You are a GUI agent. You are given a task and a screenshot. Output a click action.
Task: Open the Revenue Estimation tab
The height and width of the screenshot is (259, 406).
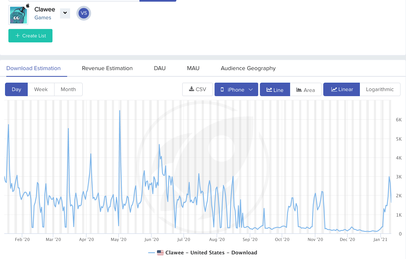107,68
